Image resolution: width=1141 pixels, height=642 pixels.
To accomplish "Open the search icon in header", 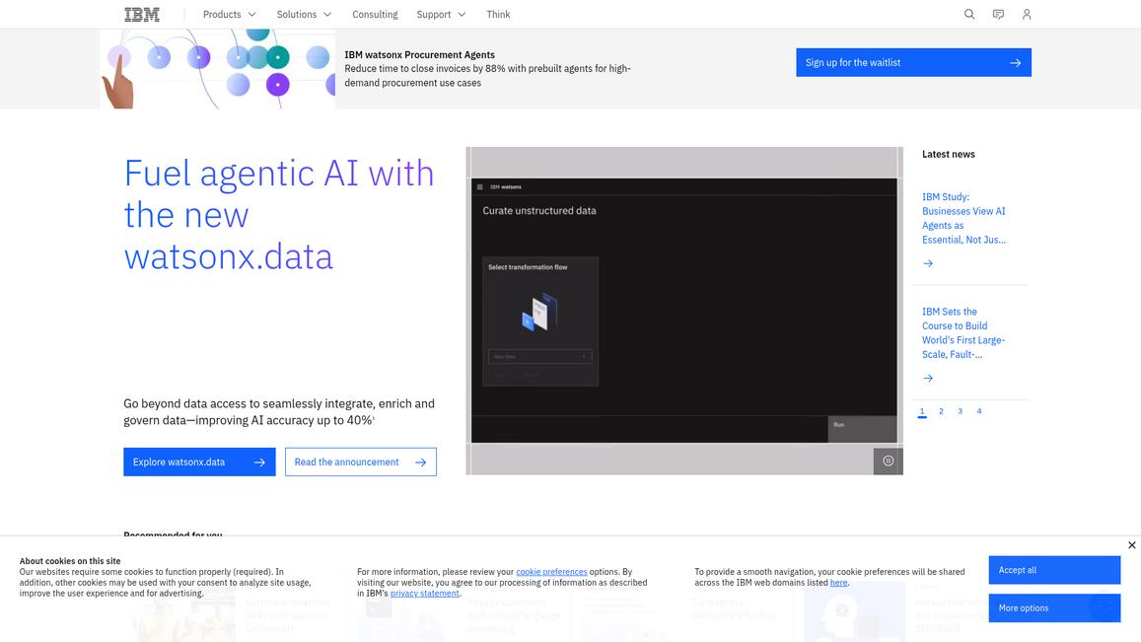I will pos(969,15).
